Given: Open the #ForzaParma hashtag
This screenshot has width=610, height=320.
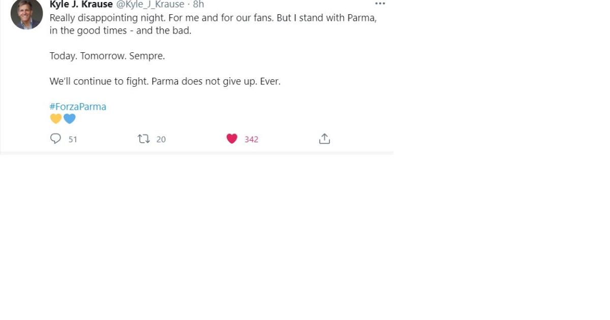Looking at the screenshot, I should click(x=78, y=107).
